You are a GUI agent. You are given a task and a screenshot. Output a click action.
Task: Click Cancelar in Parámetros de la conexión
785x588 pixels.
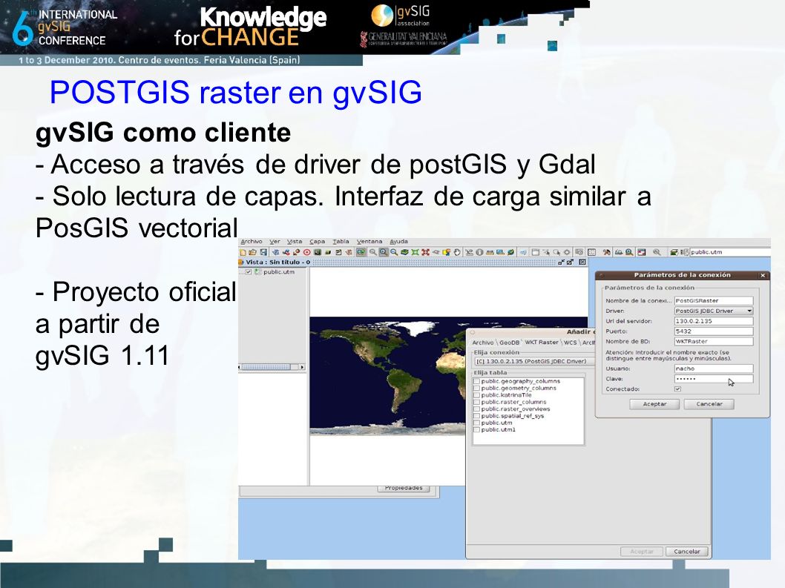click(709, 404)
